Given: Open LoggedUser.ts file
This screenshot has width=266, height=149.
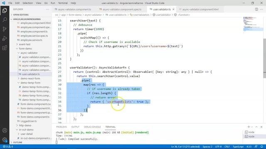Looking at the screenshot, I should coord(29,121).
